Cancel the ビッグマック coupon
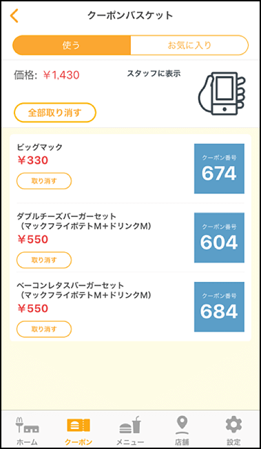The width and height of the screenshot is (261, 449). tap(44, 181)
